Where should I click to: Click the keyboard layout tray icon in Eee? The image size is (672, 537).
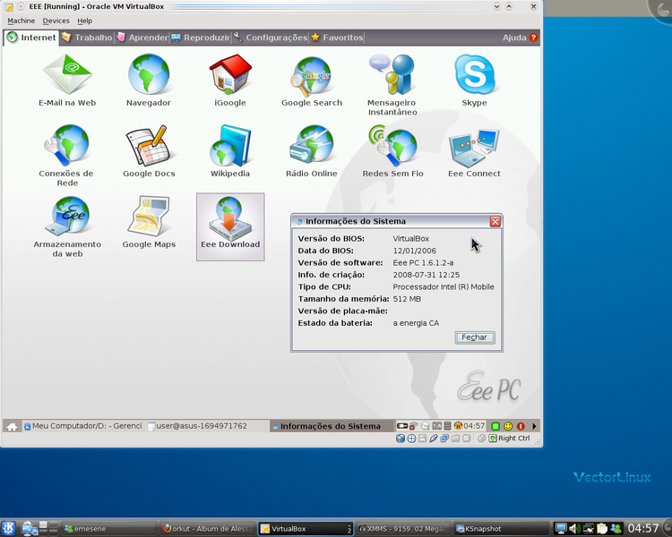pos(436,426)
